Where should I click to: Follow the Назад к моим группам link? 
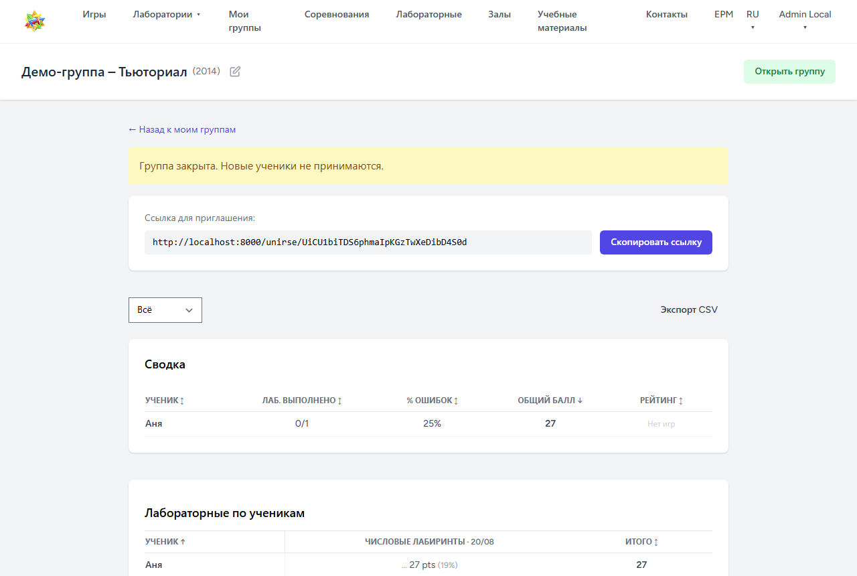click(x=182, y=130)
